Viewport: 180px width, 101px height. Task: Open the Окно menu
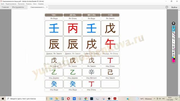tap(35, 4)
